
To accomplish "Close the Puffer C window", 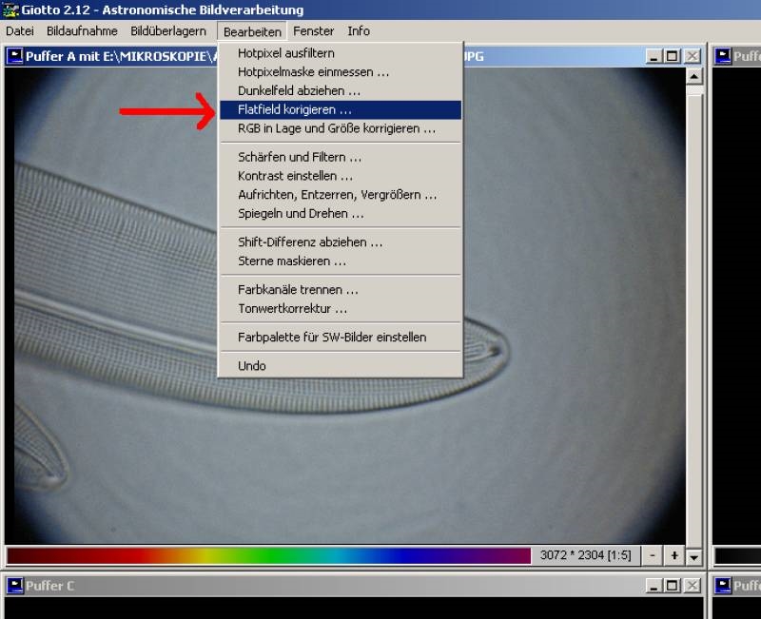I will pyautogui.click(x=692, y=586).
